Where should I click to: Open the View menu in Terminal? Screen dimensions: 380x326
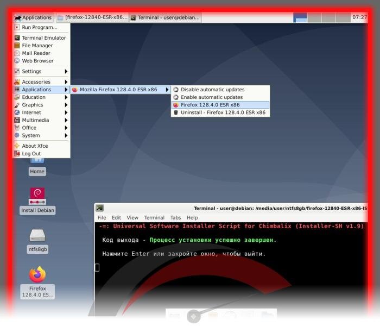click(132, 217)
